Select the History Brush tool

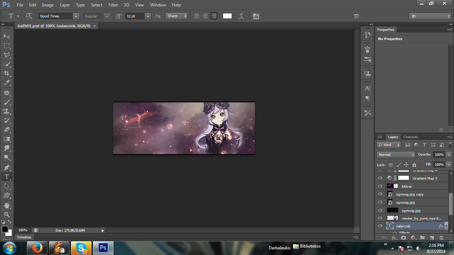7,120
